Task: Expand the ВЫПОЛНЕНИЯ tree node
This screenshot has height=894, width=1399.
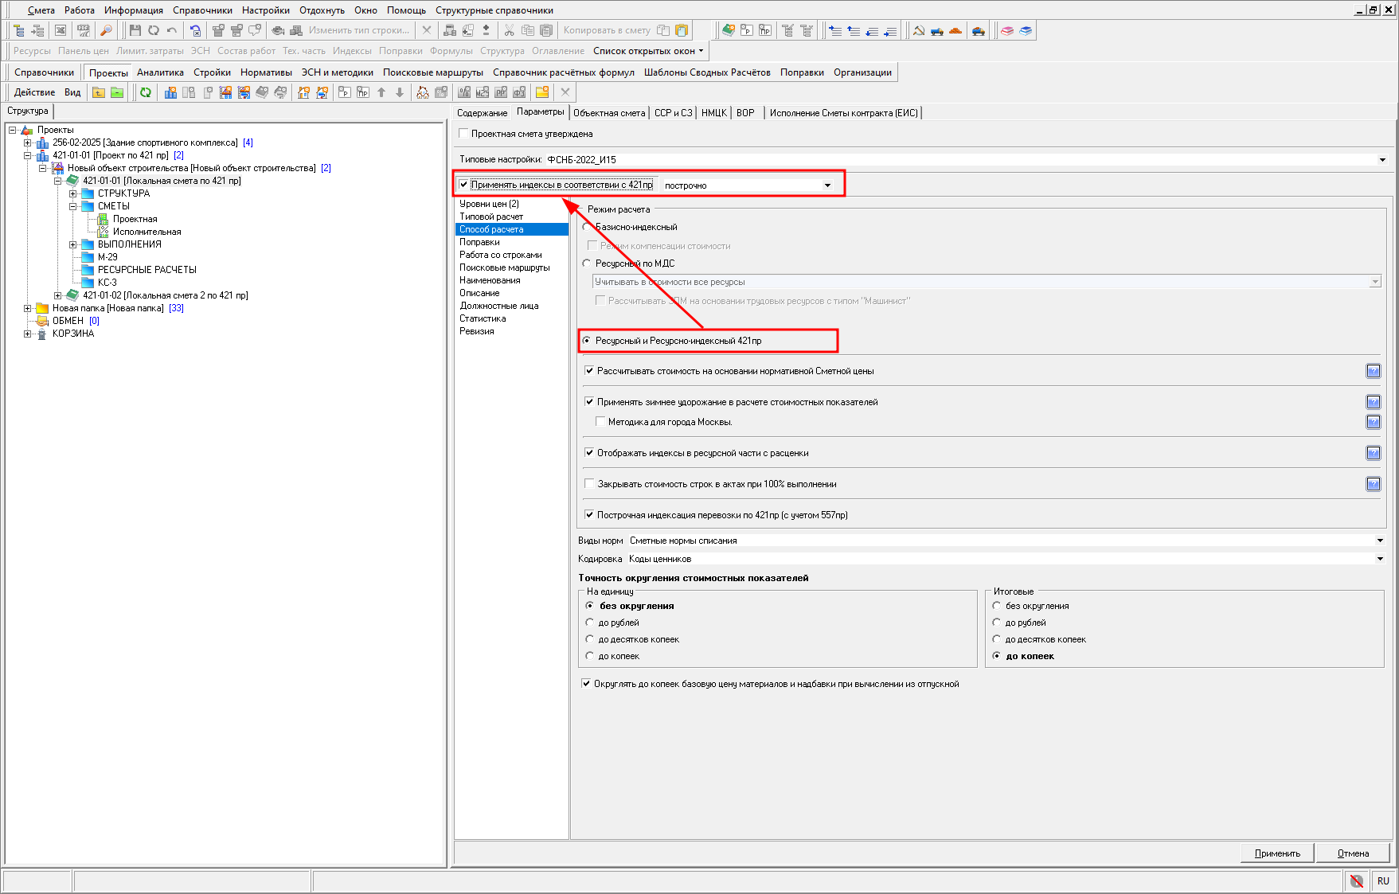Action: click(72, 244)
